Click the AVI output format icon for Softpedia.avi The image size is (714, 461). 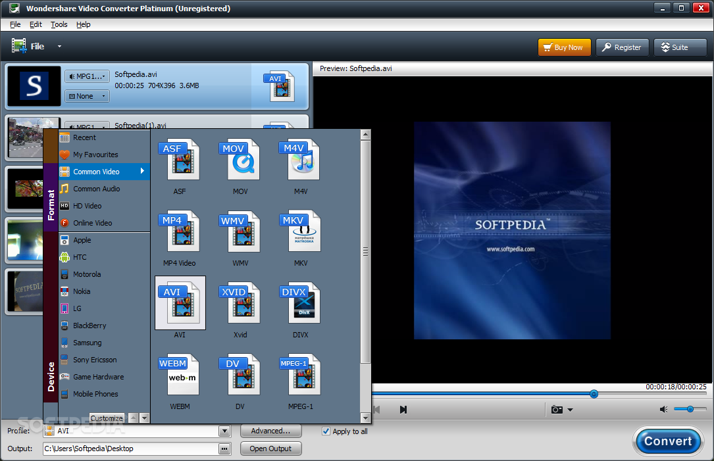point(279,86)
